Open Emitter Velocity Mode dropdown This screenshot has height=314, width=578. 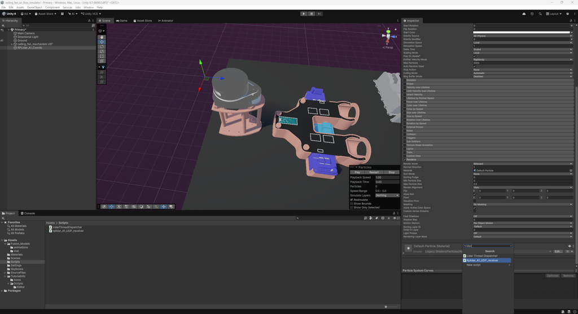[x=523, y=59]
